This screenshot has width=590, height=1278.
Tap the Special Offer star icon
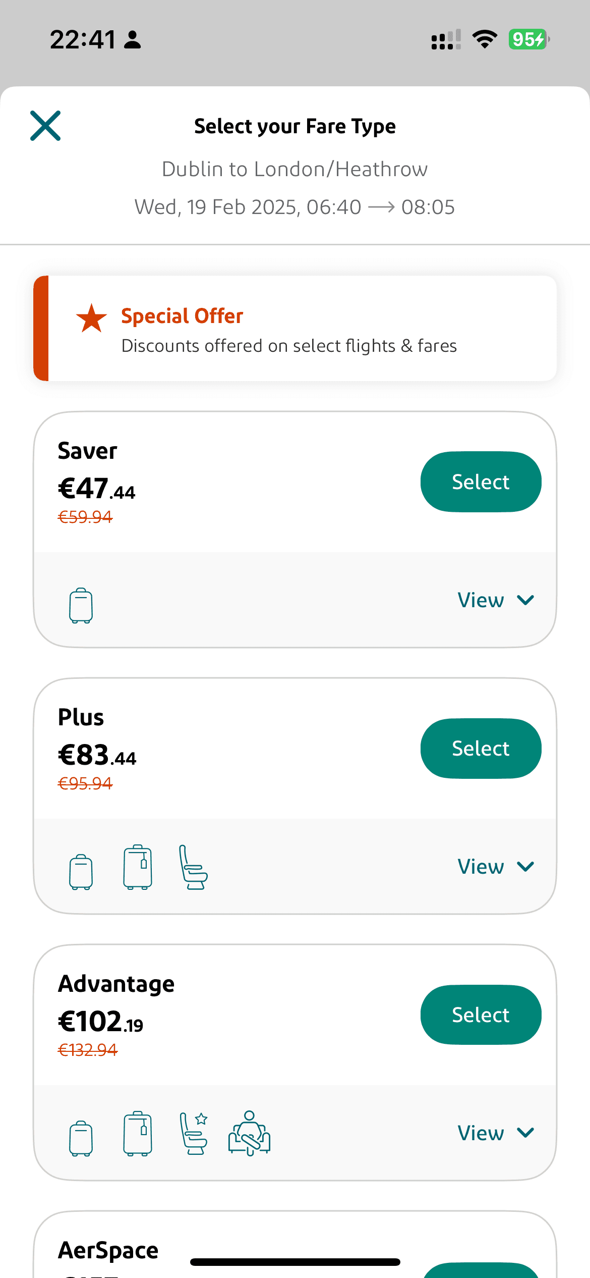91,318
